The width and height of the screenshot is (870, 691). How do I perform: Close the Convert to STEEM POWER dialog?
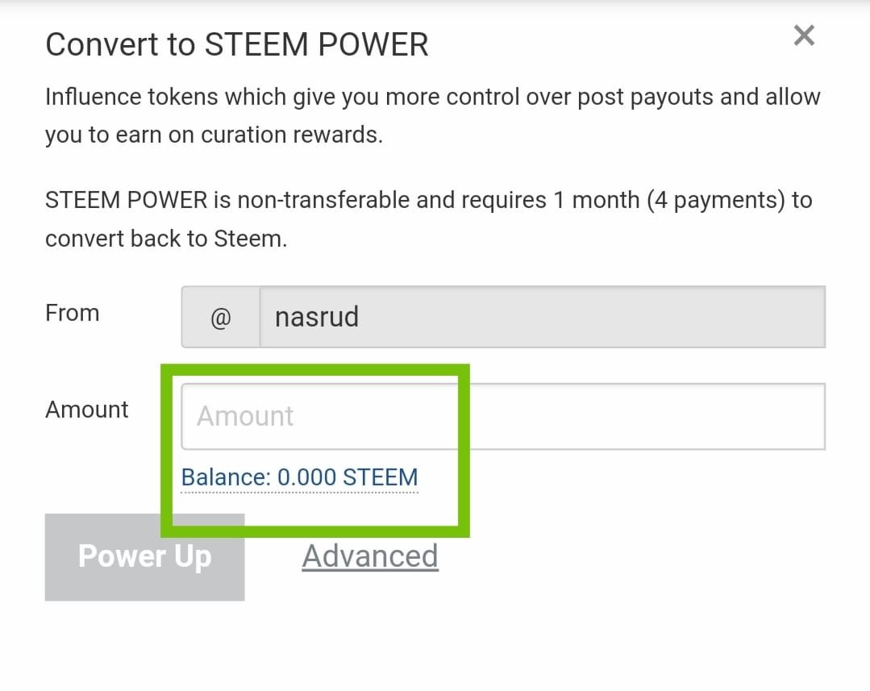pyautogui.click(x=804, y=35)
